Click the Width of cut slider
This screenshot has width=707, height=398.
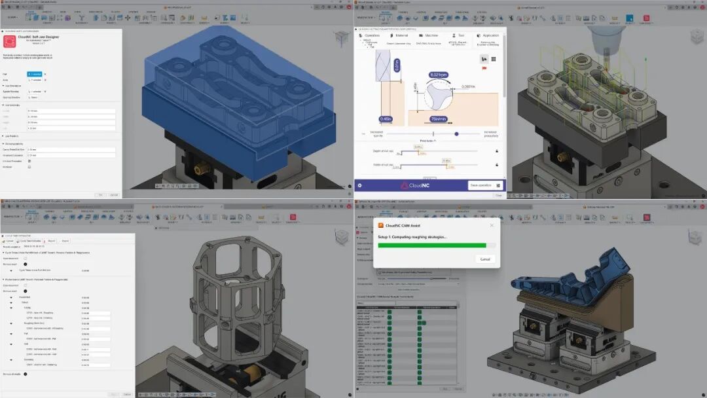[x=440, y=165]
